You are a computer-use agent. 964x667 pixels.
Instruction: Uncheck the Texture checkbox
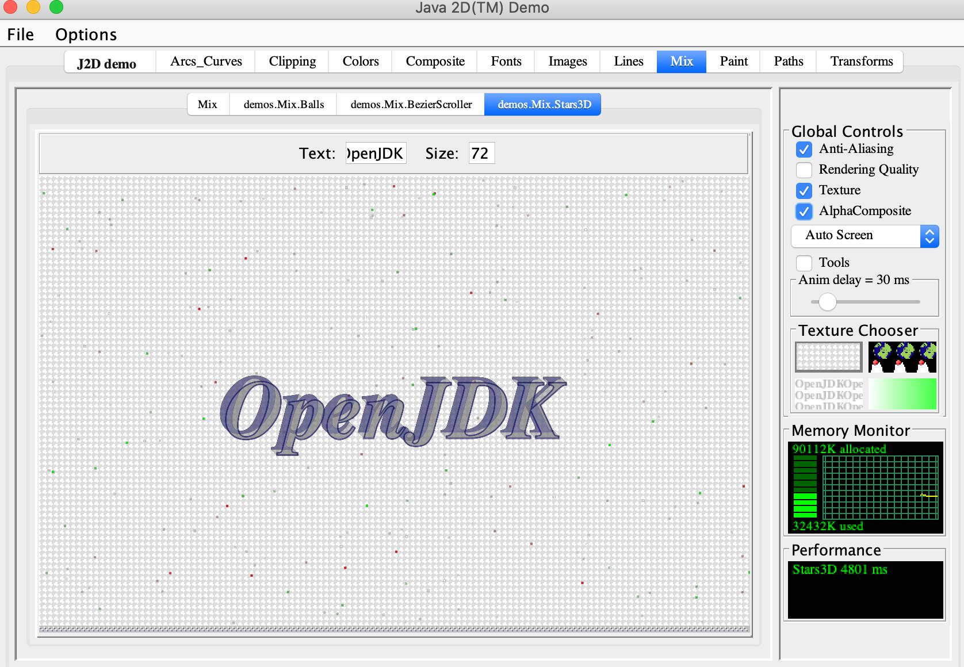[x=804, y=191]
